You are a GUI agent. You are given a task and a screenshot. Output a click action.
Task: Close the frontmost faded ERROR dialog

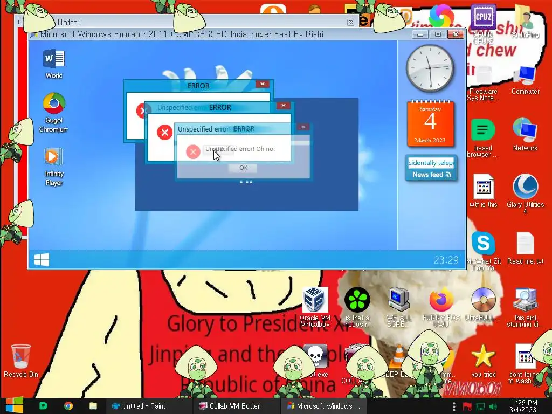303,127
